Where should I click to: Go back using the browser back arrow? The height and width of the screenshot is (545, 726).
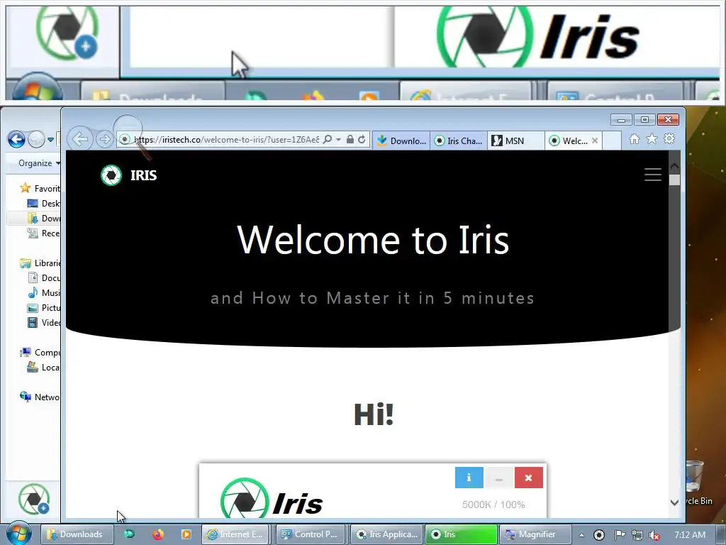click(79, 139)
